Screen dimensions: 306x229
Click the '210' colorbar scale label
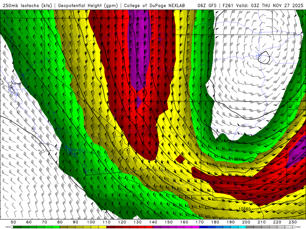262,222
